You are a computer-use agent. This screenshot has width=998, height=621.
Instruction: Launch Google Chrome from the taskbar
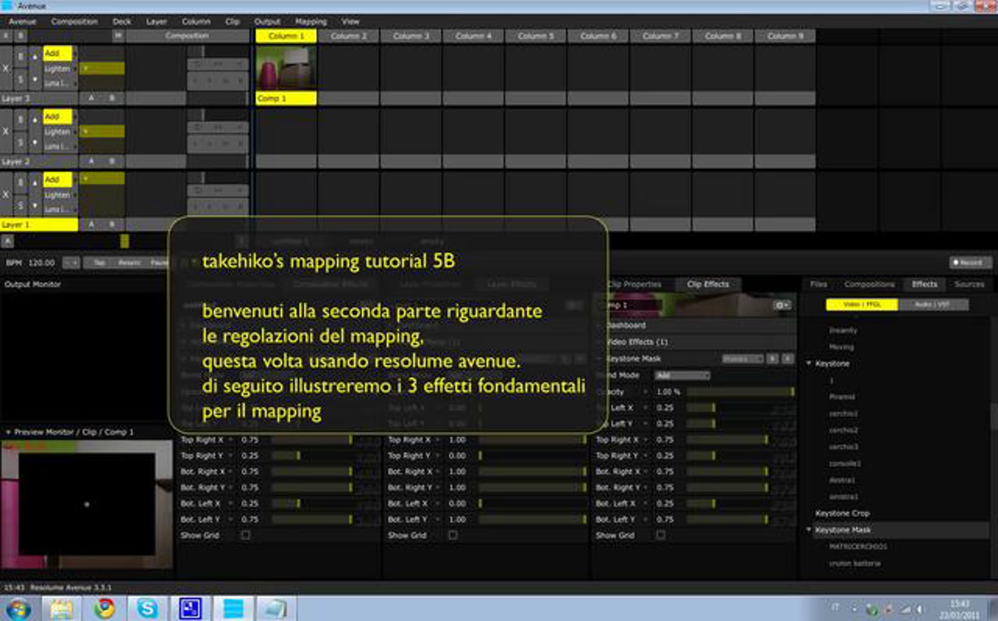[x=104, y=609]
